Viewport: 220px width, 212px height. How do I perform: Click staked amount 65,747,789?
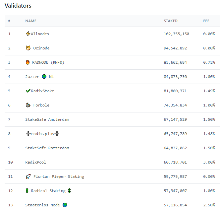click(175, 134)
